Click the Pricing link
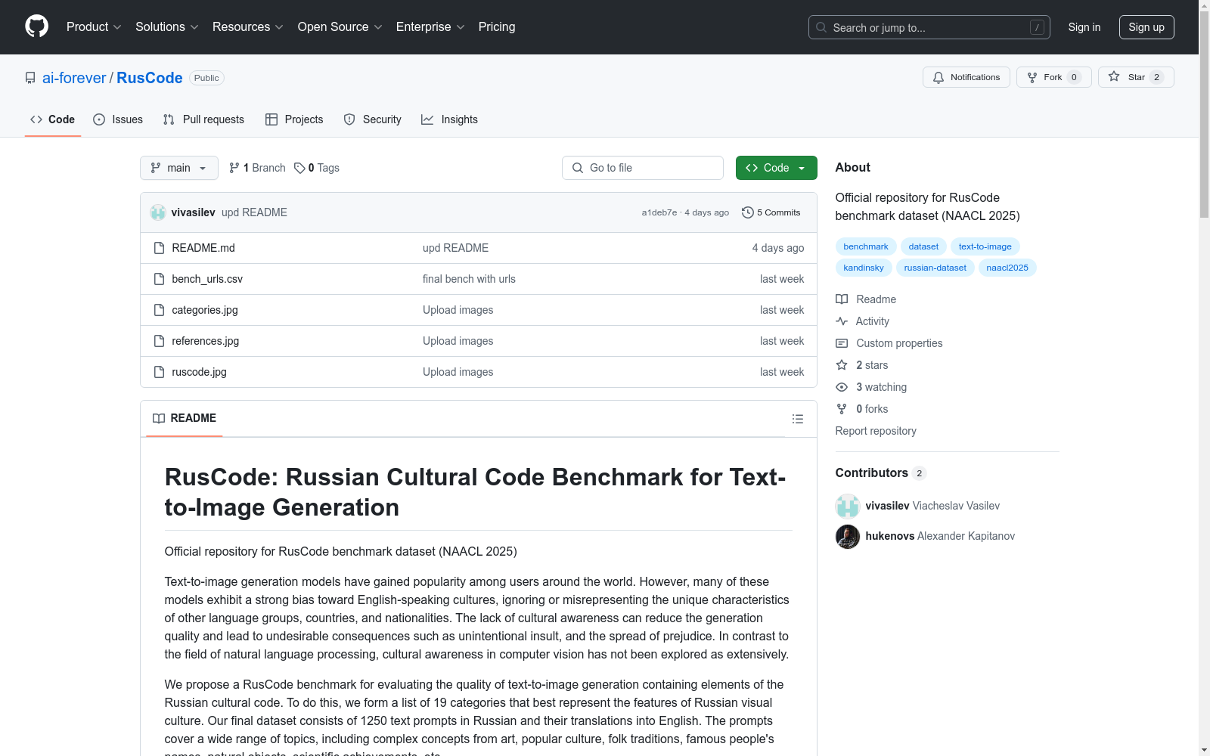This screenshot has width=1210, height=756. point(497,27)
